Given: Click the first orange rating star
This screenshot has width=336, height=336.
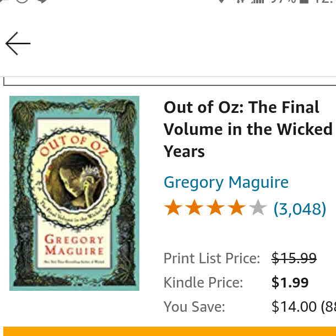Looking at the screenshot, I should 174,208.
